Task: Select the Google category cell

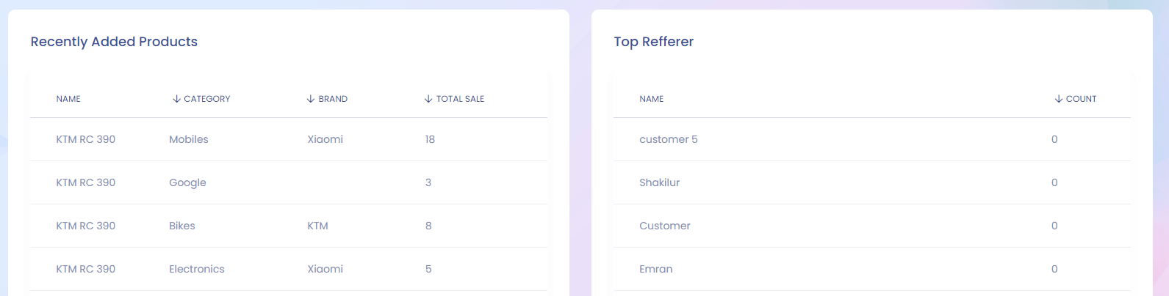Action: pos(187,182)
